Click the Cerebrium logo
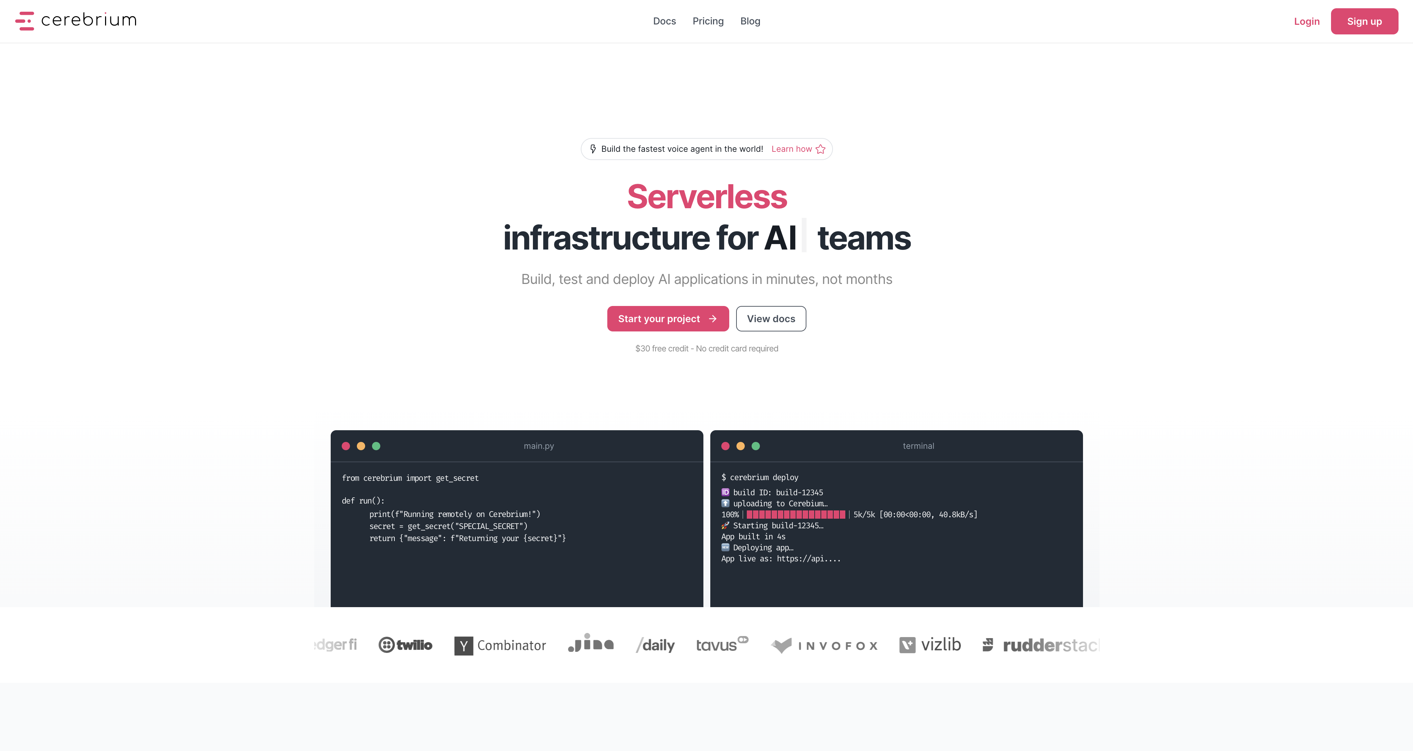 click(76, 20)
